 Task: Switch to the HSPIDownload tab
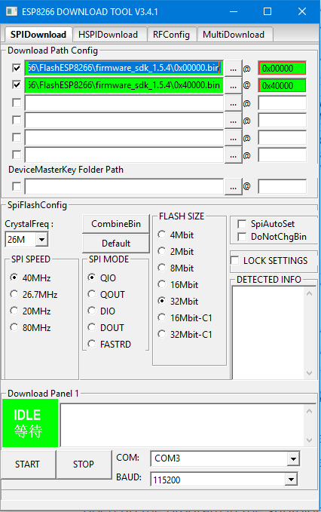tap(109, 34)
